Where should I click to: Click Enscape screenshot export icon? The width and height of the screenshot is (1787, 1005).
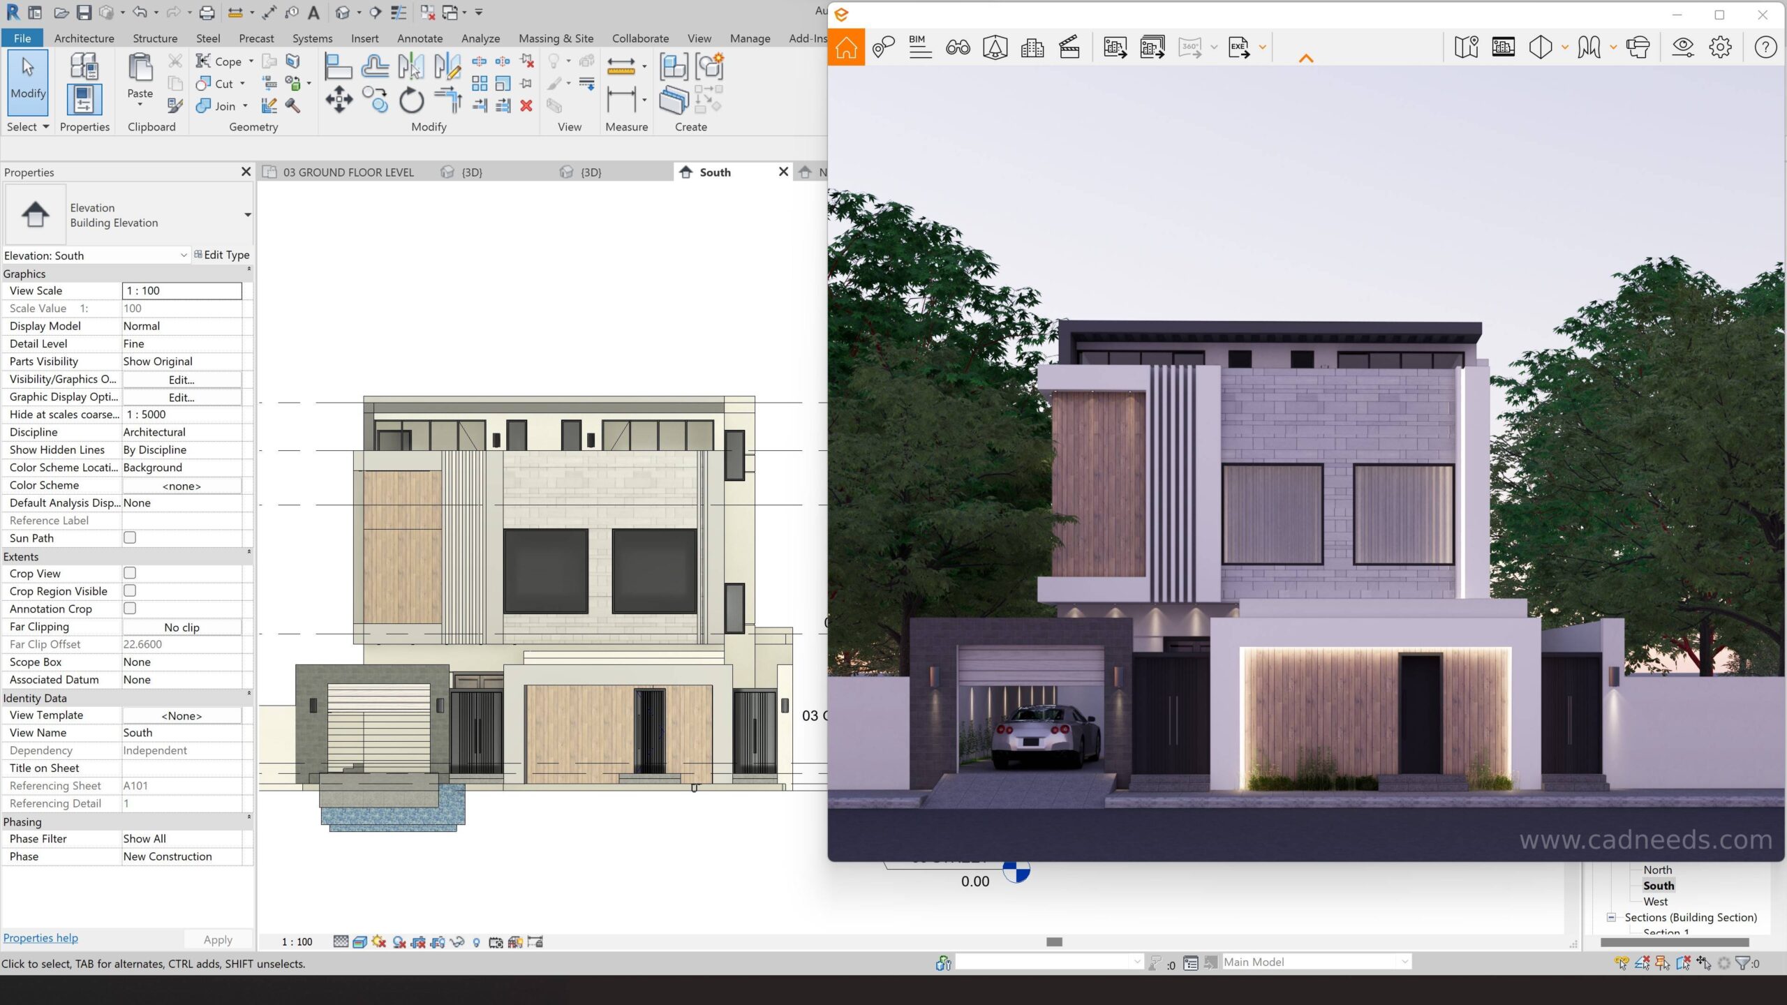click(x=1115, y=47)
